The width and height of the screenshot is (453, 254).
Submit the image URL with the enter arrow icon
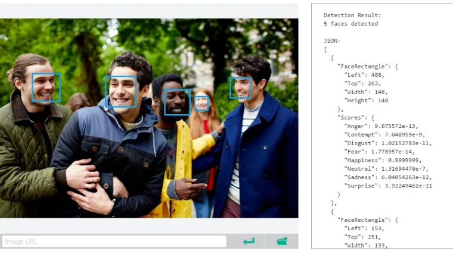(x=249, y=242)
